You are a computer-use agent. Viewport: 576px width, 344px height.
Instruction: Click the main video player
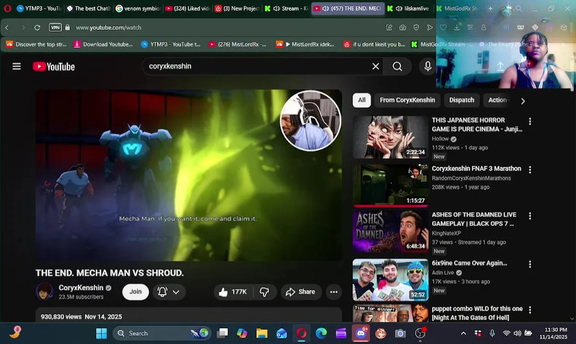pyautogui.click(x=189, y=175)
